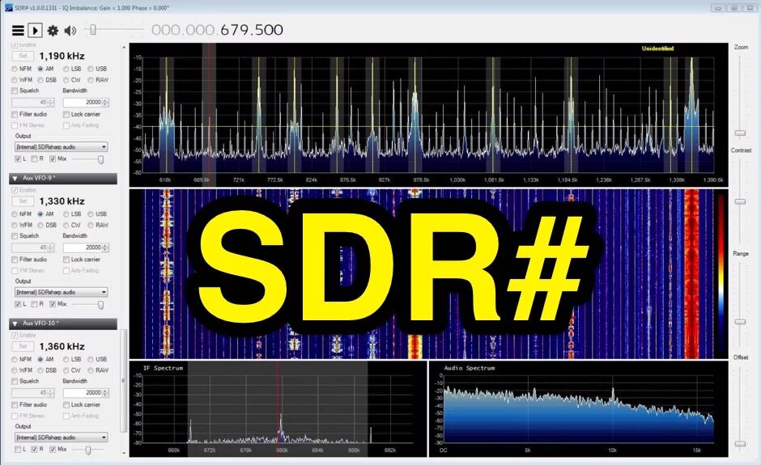Open the Output device dropdown under 1,190 kHz
The height and width of the screenshot is (465, 761).
(x=62, y=147)
